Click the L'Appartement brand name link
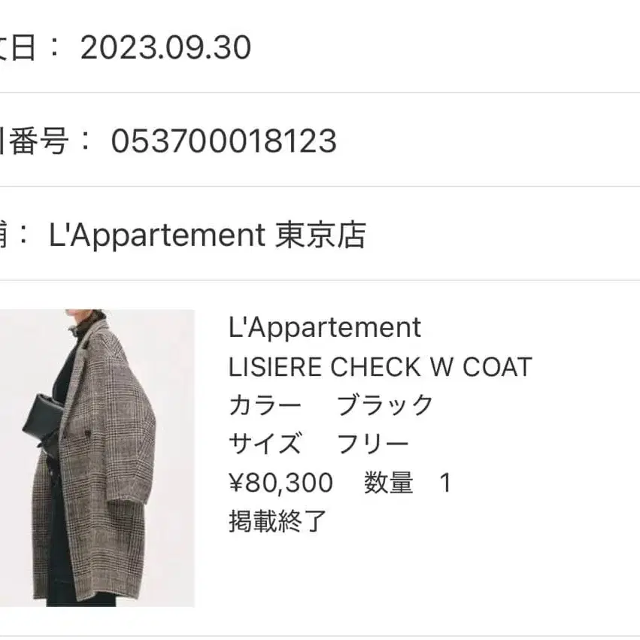640x640 pixels. coord(324,327)
